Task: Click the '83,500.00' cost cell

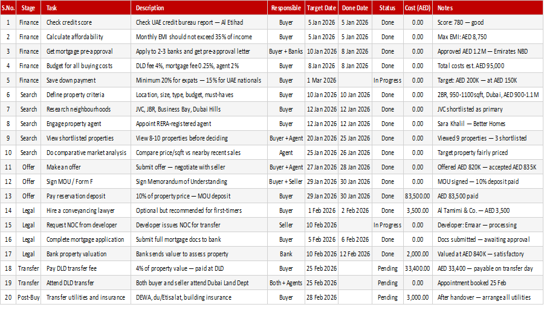Action: tap(418, 196)
